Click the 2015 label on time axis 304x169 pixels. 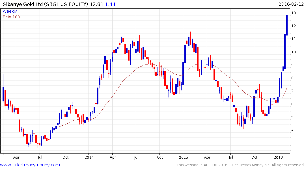click(184, 157)
